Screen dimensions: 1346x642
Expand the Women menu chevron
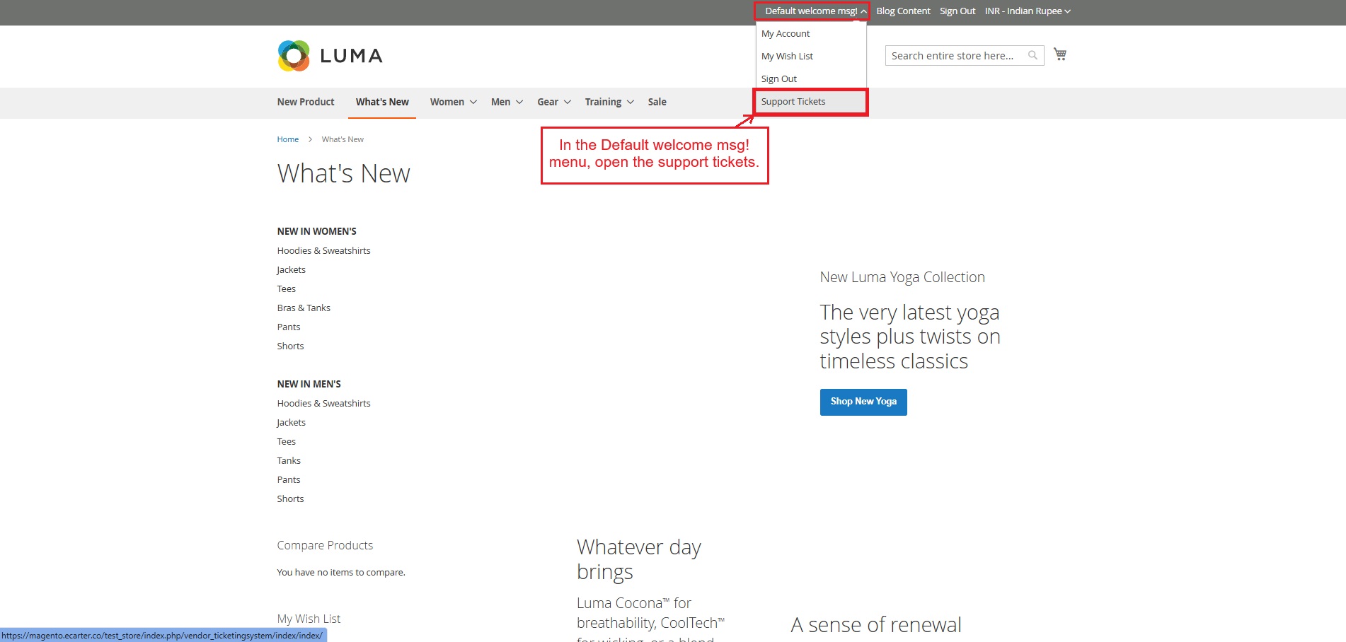[473, 102]
